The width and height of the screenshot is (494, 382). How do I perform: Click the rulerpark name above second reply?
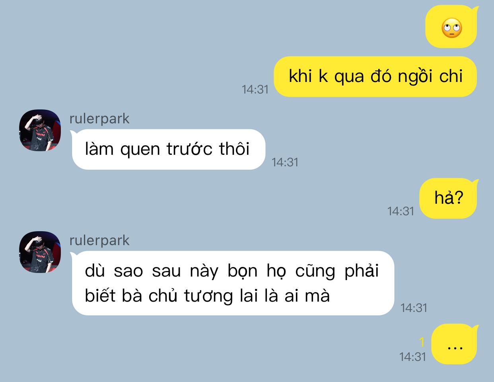click(x=99, y=240)
